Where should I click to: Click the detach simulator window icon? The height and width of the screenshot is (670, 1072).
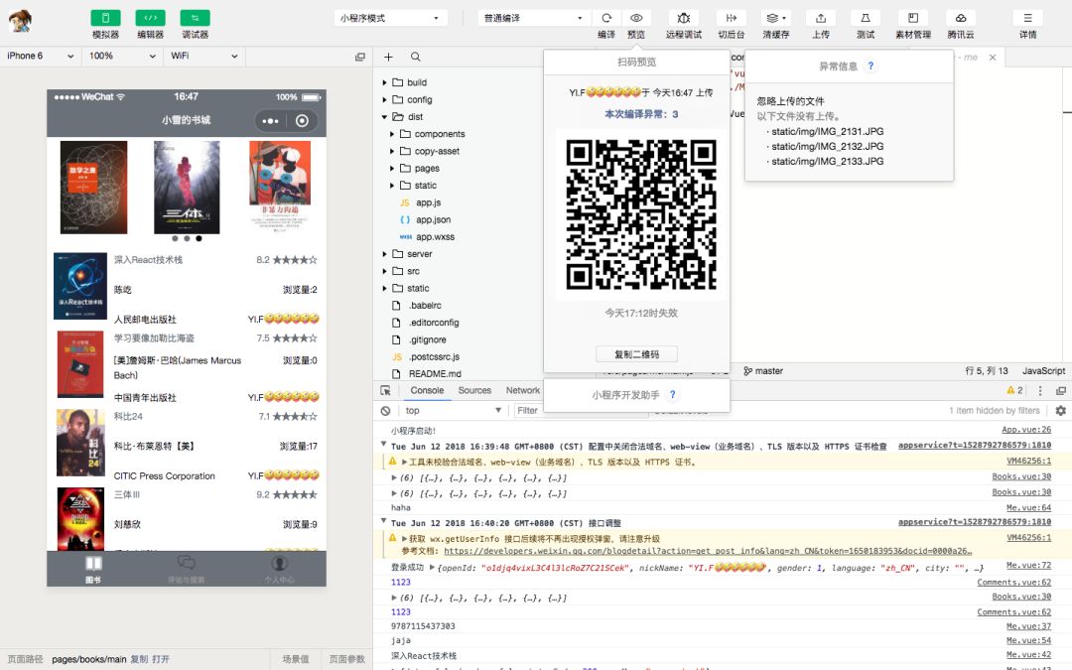point(360,57)
